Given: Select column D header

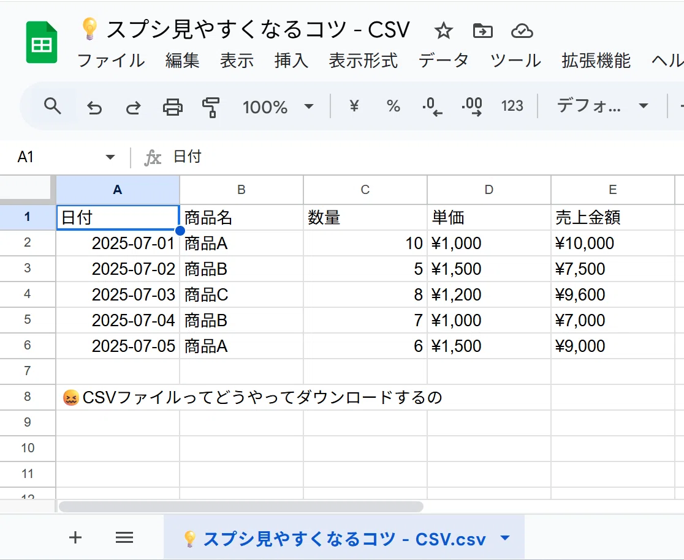Looking at the screenshot, I should coord(489,190).
